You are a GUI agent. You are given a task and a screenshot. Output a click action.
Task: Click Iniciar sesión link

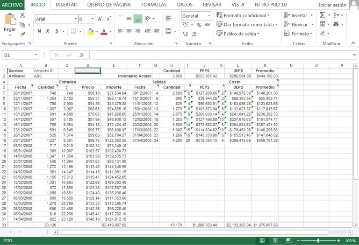pos(332,5)
